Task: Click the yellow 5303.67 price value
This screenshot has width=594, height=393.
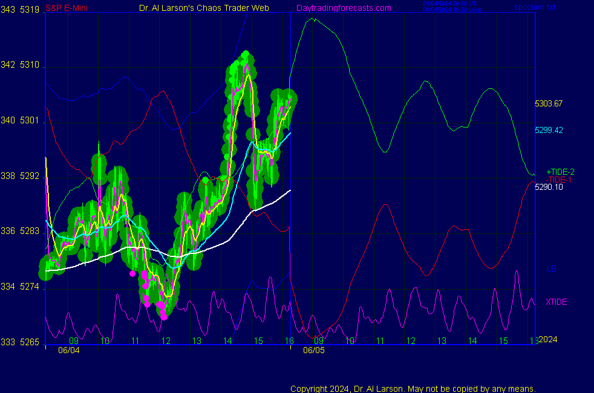Action: click(549, 103)
